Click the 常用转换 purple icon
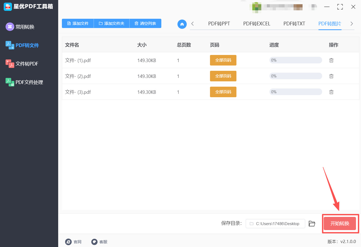Image resolution: width=361 pixels, height=247 pixels. pyautogui.click(x=10, y=27)
